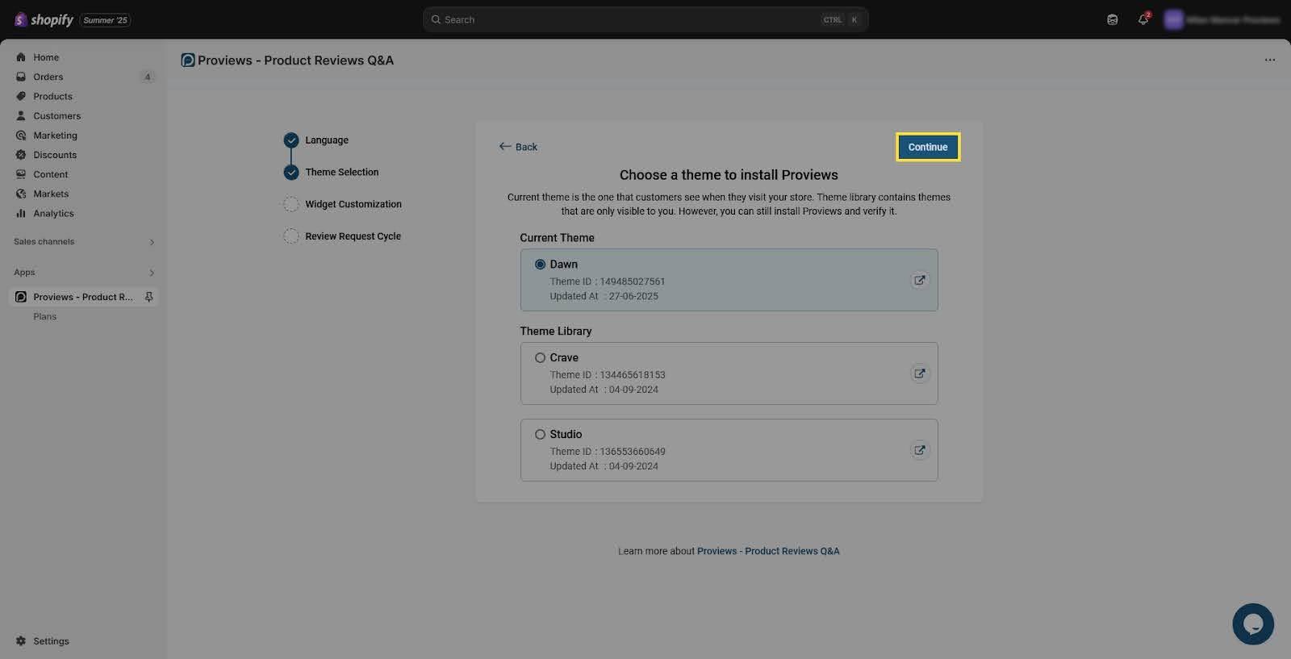
Task: Select the Studio theme radio button
Action: pyautogui.click(x=540, y=435)
